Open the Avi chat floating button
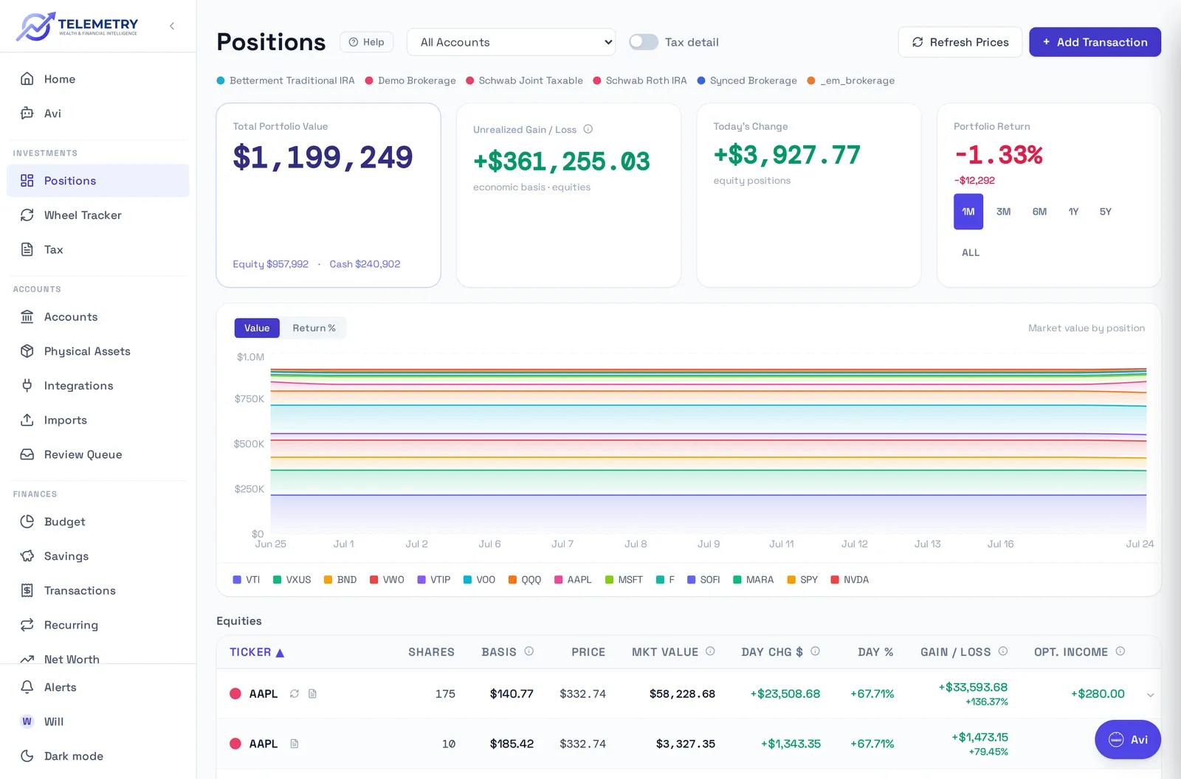 click(x=1128, y=739)
